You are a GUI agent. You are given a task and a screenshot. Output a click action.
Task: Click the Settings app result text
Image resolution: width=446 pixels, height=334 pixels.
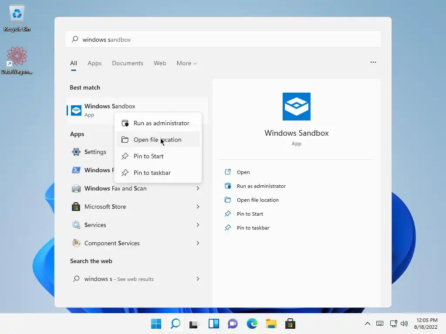[95, 152]
